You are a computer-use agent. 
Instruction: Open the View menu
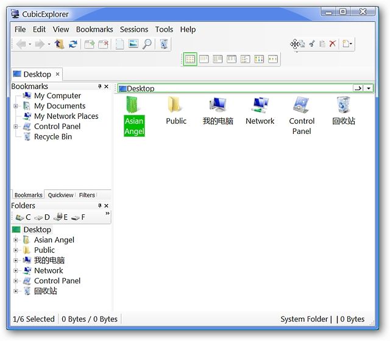click(x=61, y=29)
